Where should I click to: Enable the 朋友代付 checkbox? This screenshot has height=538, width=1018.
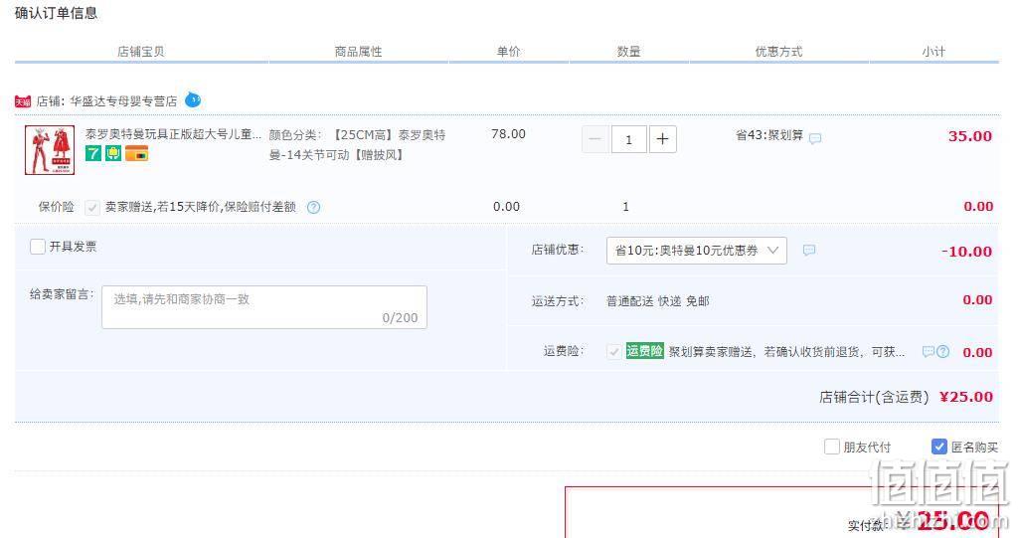click(832, 447)
